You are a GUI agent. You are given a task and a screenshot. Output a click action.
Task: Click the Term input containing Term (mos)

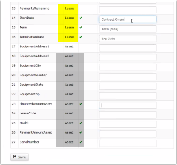[x=128, y=29]
